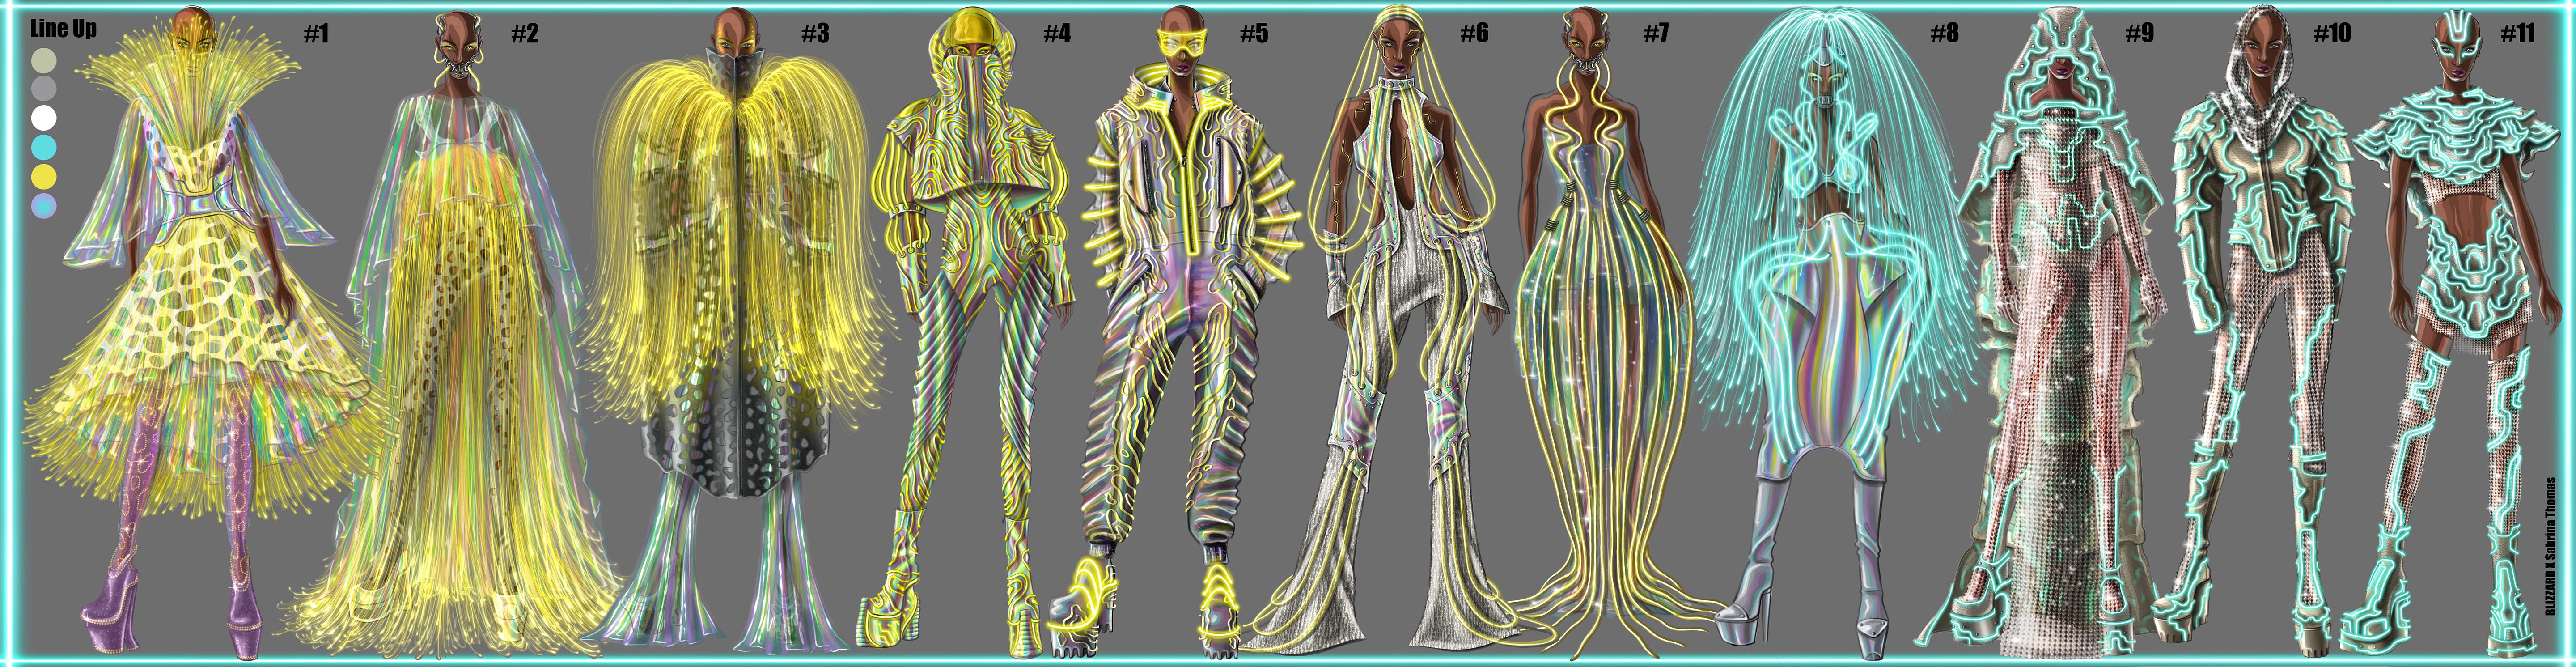Click the "#6" look label
The width and height of the screenshot is (2576, 667).
click(x=1474, y=34)
